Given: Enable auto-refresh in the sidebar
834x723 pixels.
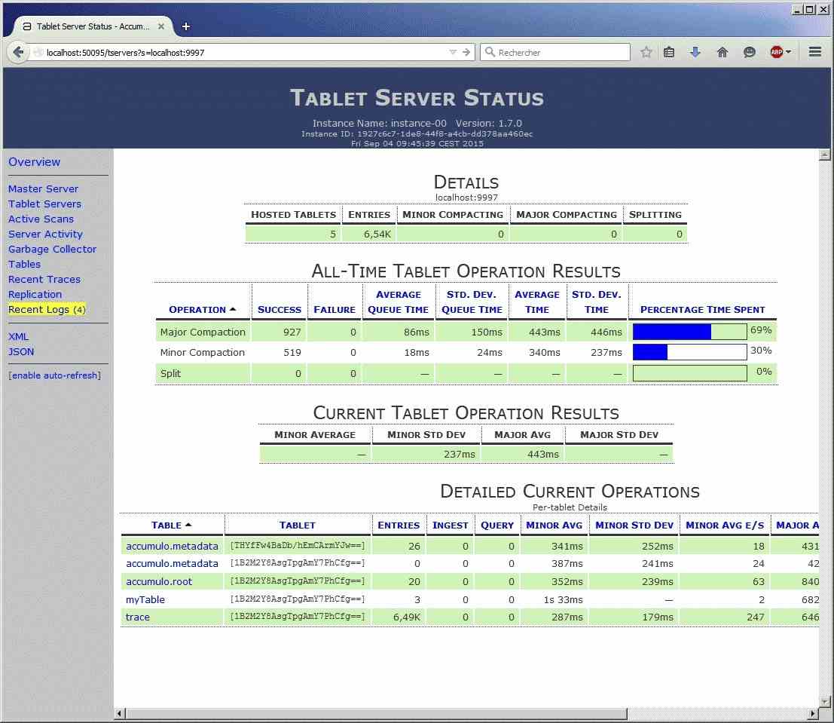Looking at the screenshot, I should [x=54, y=375].
